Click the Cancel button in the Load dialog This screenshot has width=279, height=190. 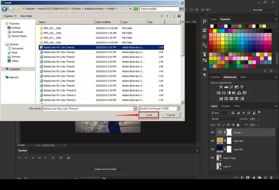click(x=171, y=115)
